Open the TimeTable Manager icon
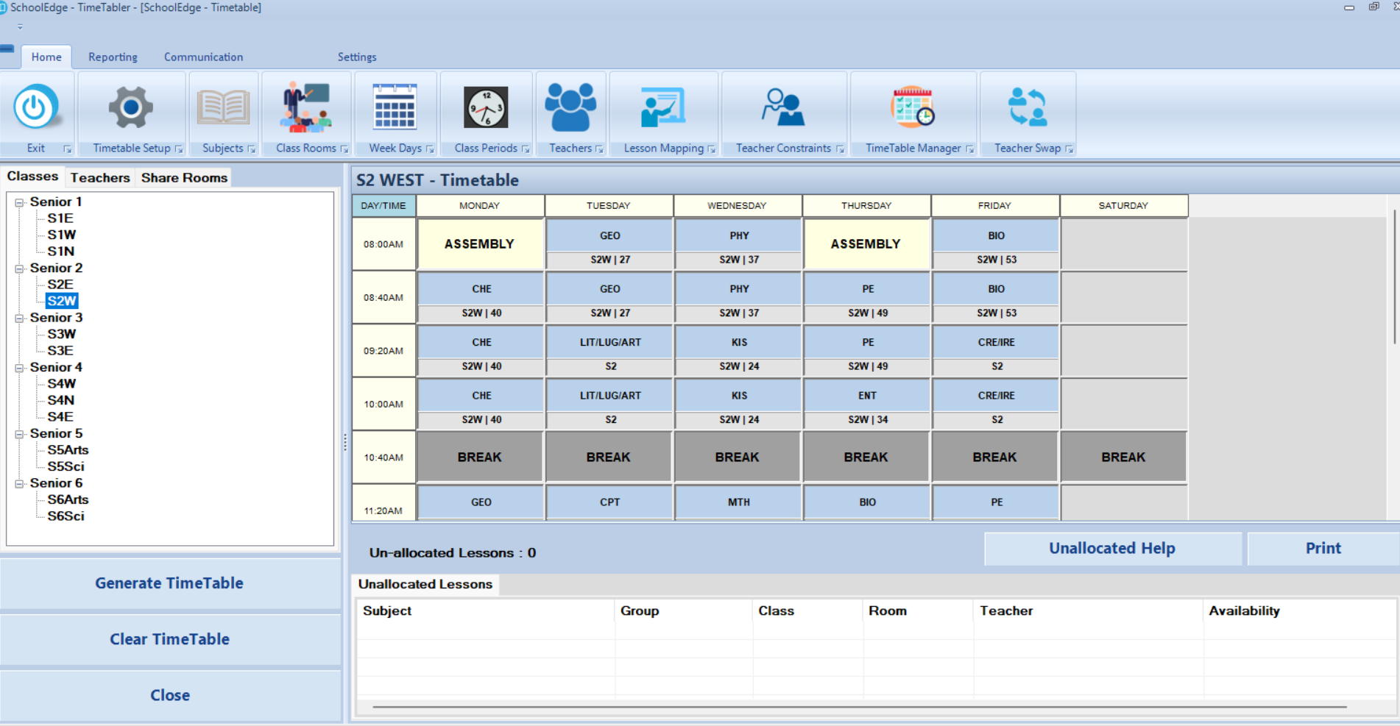 click(x=913, y=107)
